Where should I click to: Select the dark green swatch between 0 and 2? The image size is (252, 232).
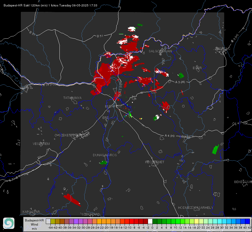(155, 221)
